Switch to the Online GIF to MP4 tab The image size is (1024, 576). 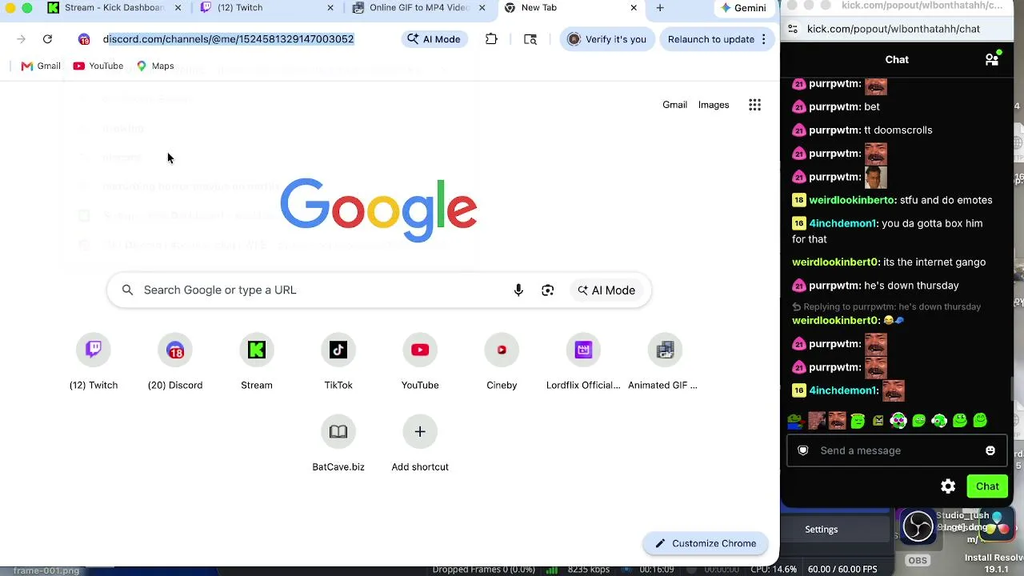pyautogui.click(x=418, y=8)
